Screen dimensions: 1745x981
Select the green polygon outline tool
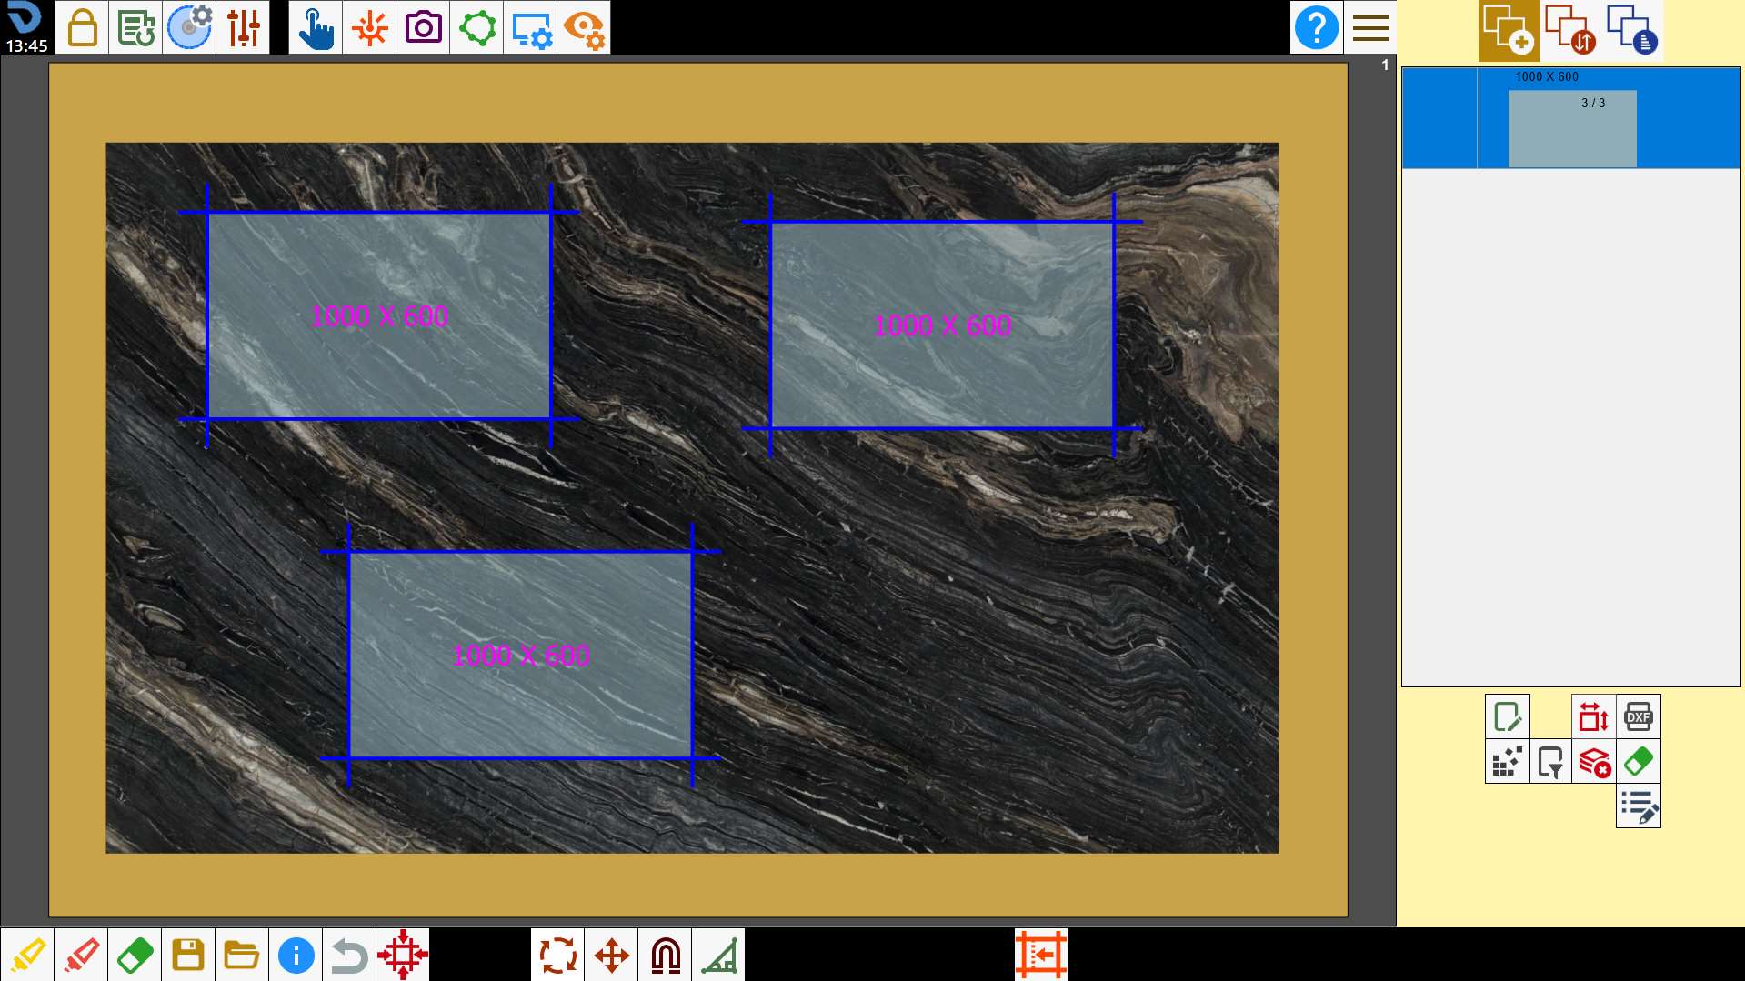[x=476, y=27]
